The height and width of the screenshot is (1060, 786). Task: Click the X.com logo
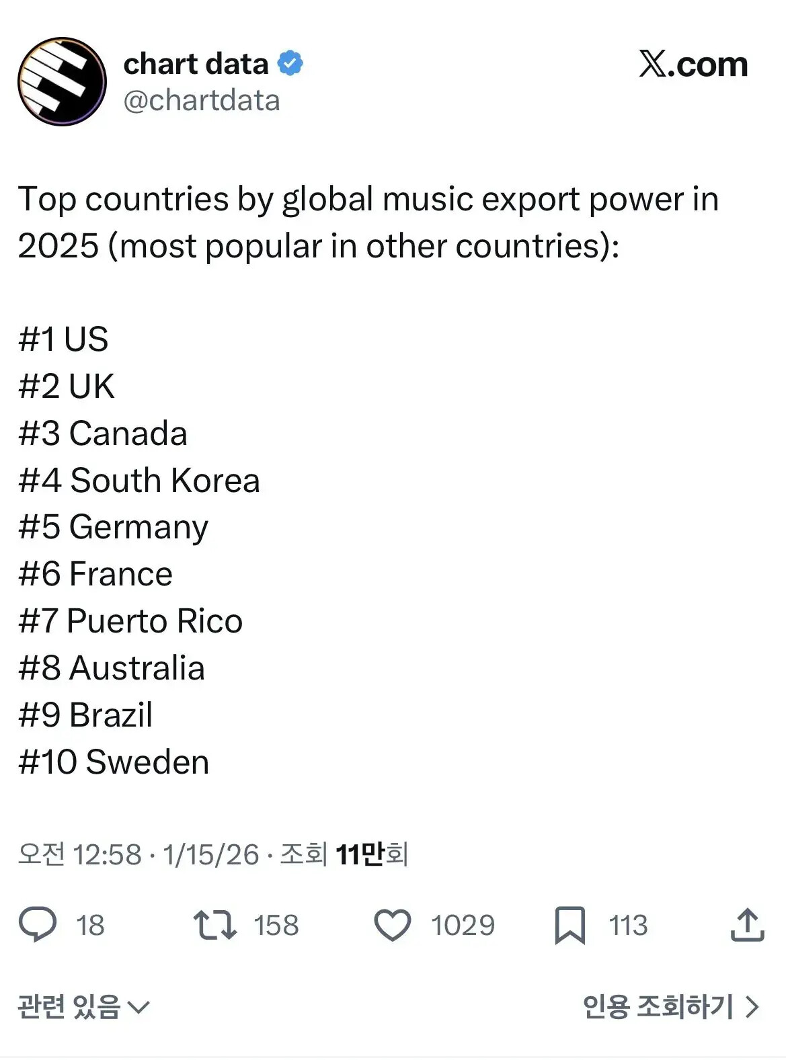693,65
